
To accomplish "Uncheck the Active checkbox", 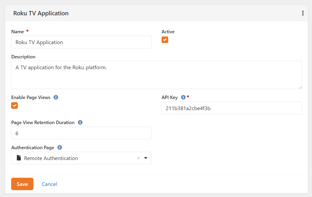I will tap(165, 40).
